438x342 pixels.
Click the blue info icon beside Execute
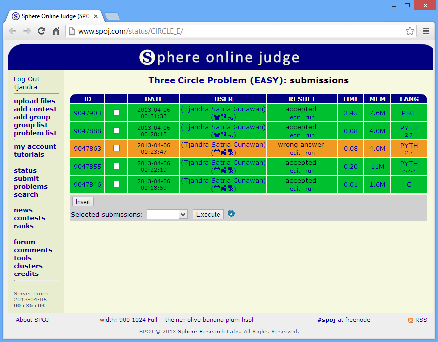(231, 213)
